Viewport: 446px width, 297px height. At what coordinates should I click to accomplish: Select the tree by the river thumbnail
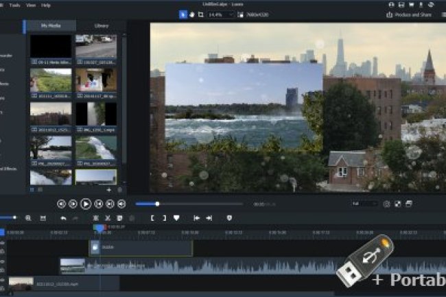51,147
